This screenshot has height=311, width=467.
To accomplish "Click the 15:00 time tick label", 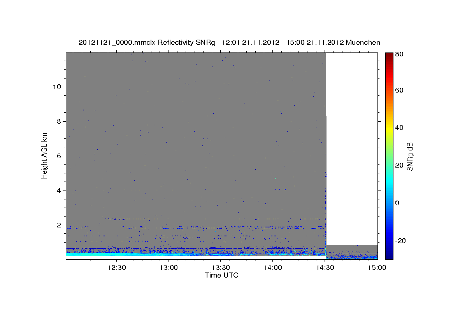I will click(x=377, y=268).
